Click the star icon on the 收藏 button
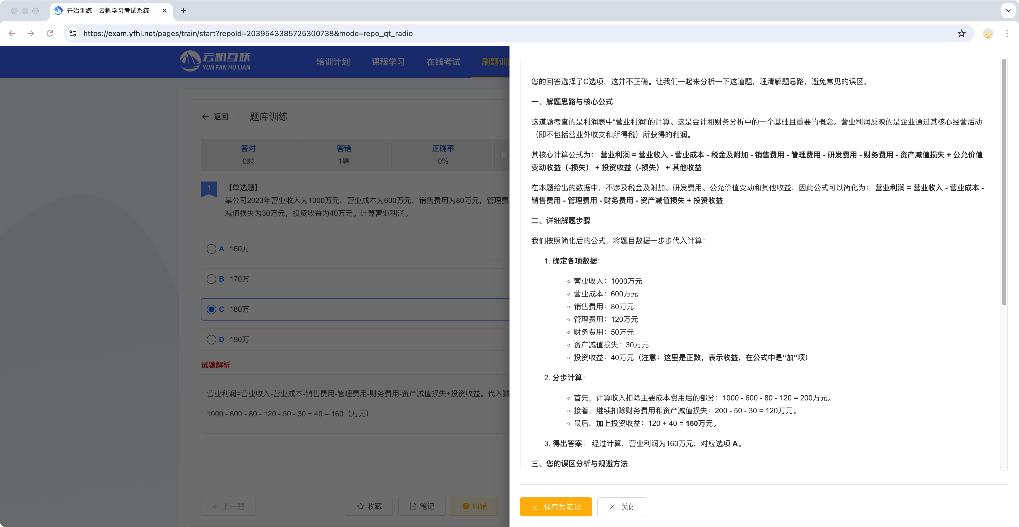 (361, 506)
